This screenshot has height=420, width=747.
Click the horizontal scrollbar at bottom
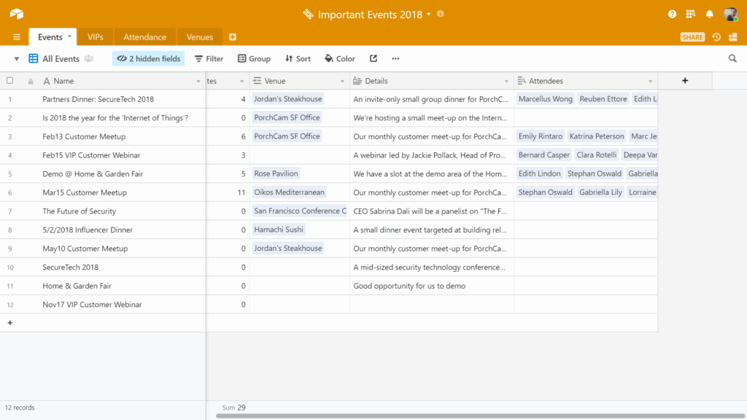pyautogui.click(x=479, y=416)
